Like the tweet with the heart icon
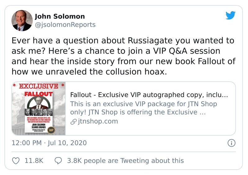Screen dimensions: 248x175 tap(16, 160)
